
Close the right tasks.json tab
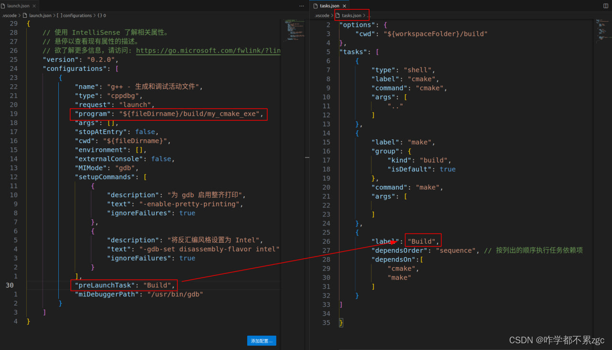[344, 6]
